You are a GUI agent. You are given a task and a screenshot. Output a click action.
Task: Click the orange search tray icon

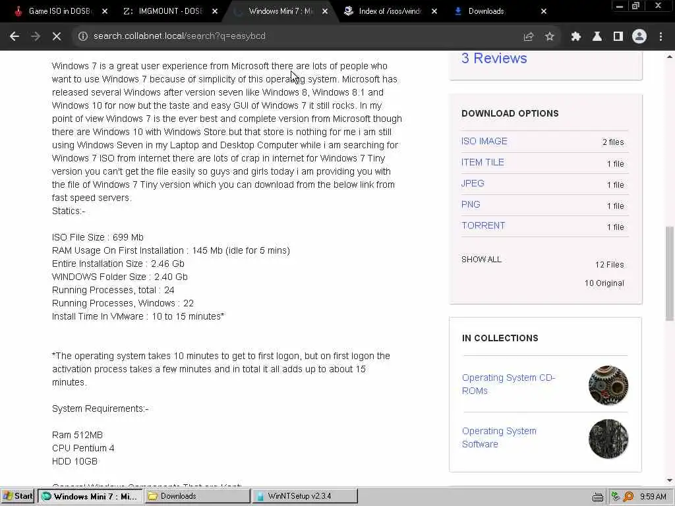628,497
